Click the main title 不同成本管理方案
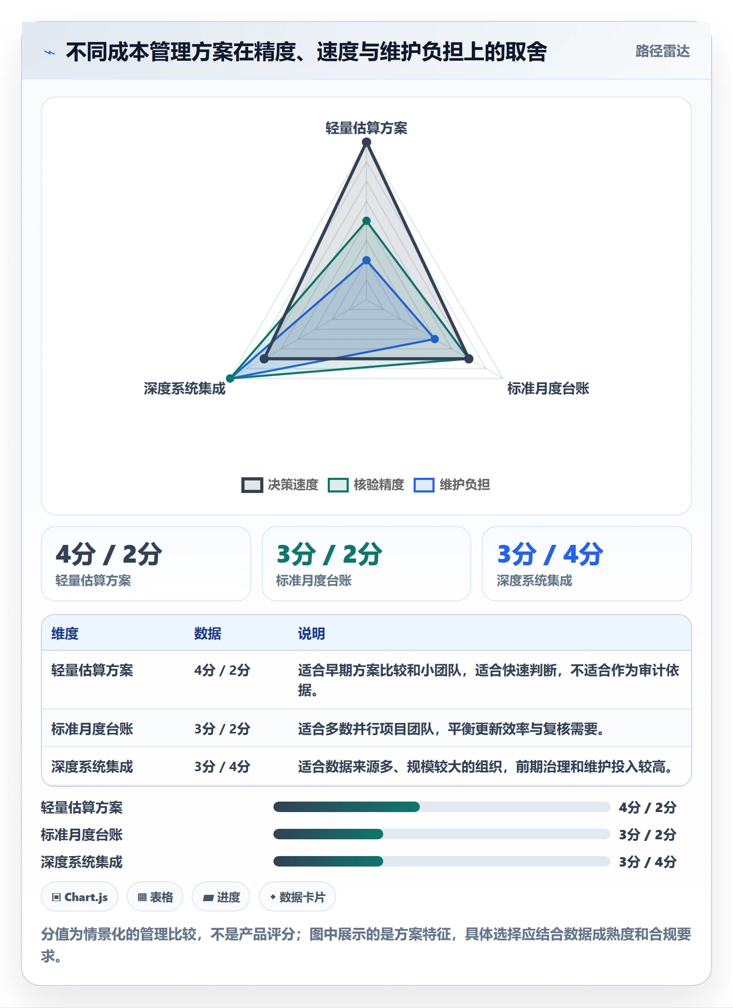 (x=306, y=52)
